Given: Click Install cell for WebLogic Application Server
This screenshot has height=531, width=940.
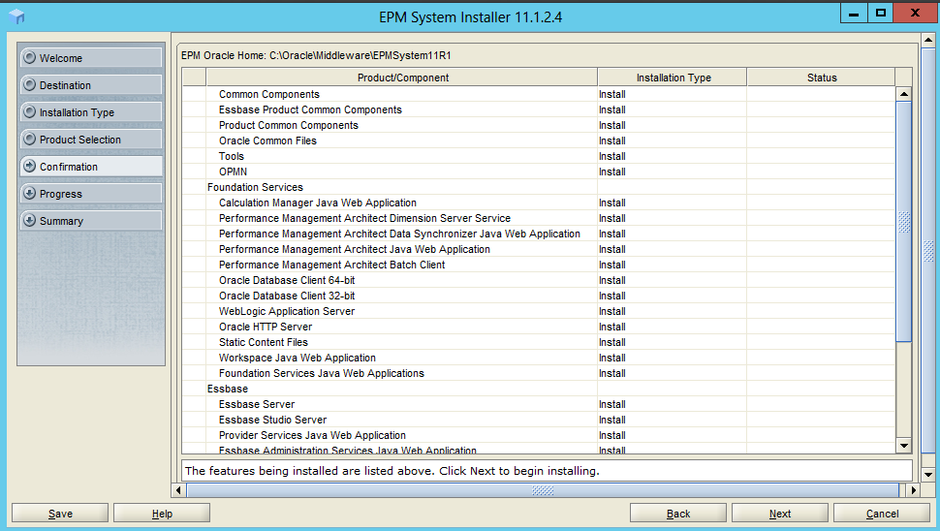Looking at the screenshot, I should tap(672, 312).
